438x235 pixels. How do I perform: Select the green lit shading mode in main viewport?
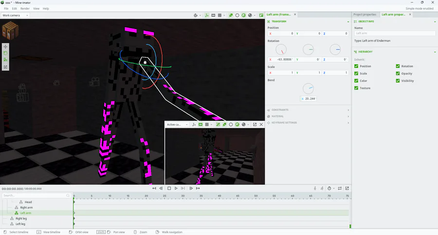pyautogui.click(x=244, y=16)
